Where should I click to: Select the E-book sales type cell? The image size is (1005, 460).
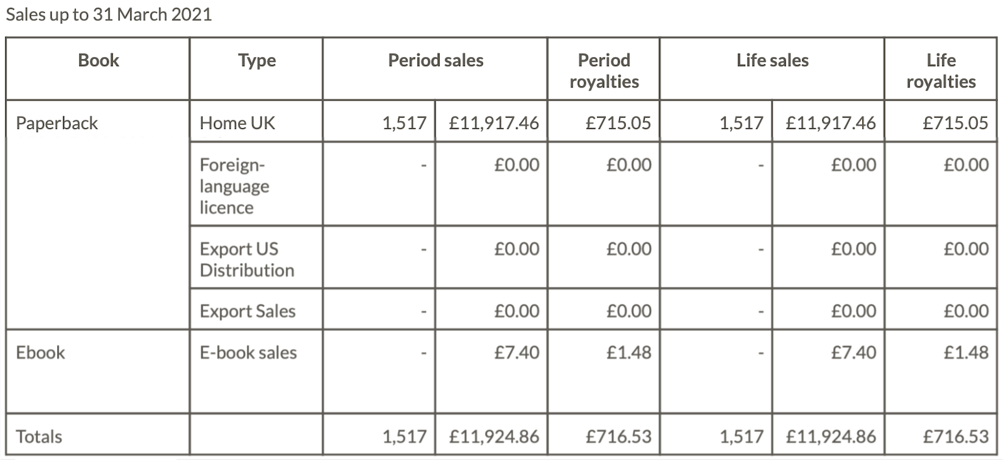point(248,352)
